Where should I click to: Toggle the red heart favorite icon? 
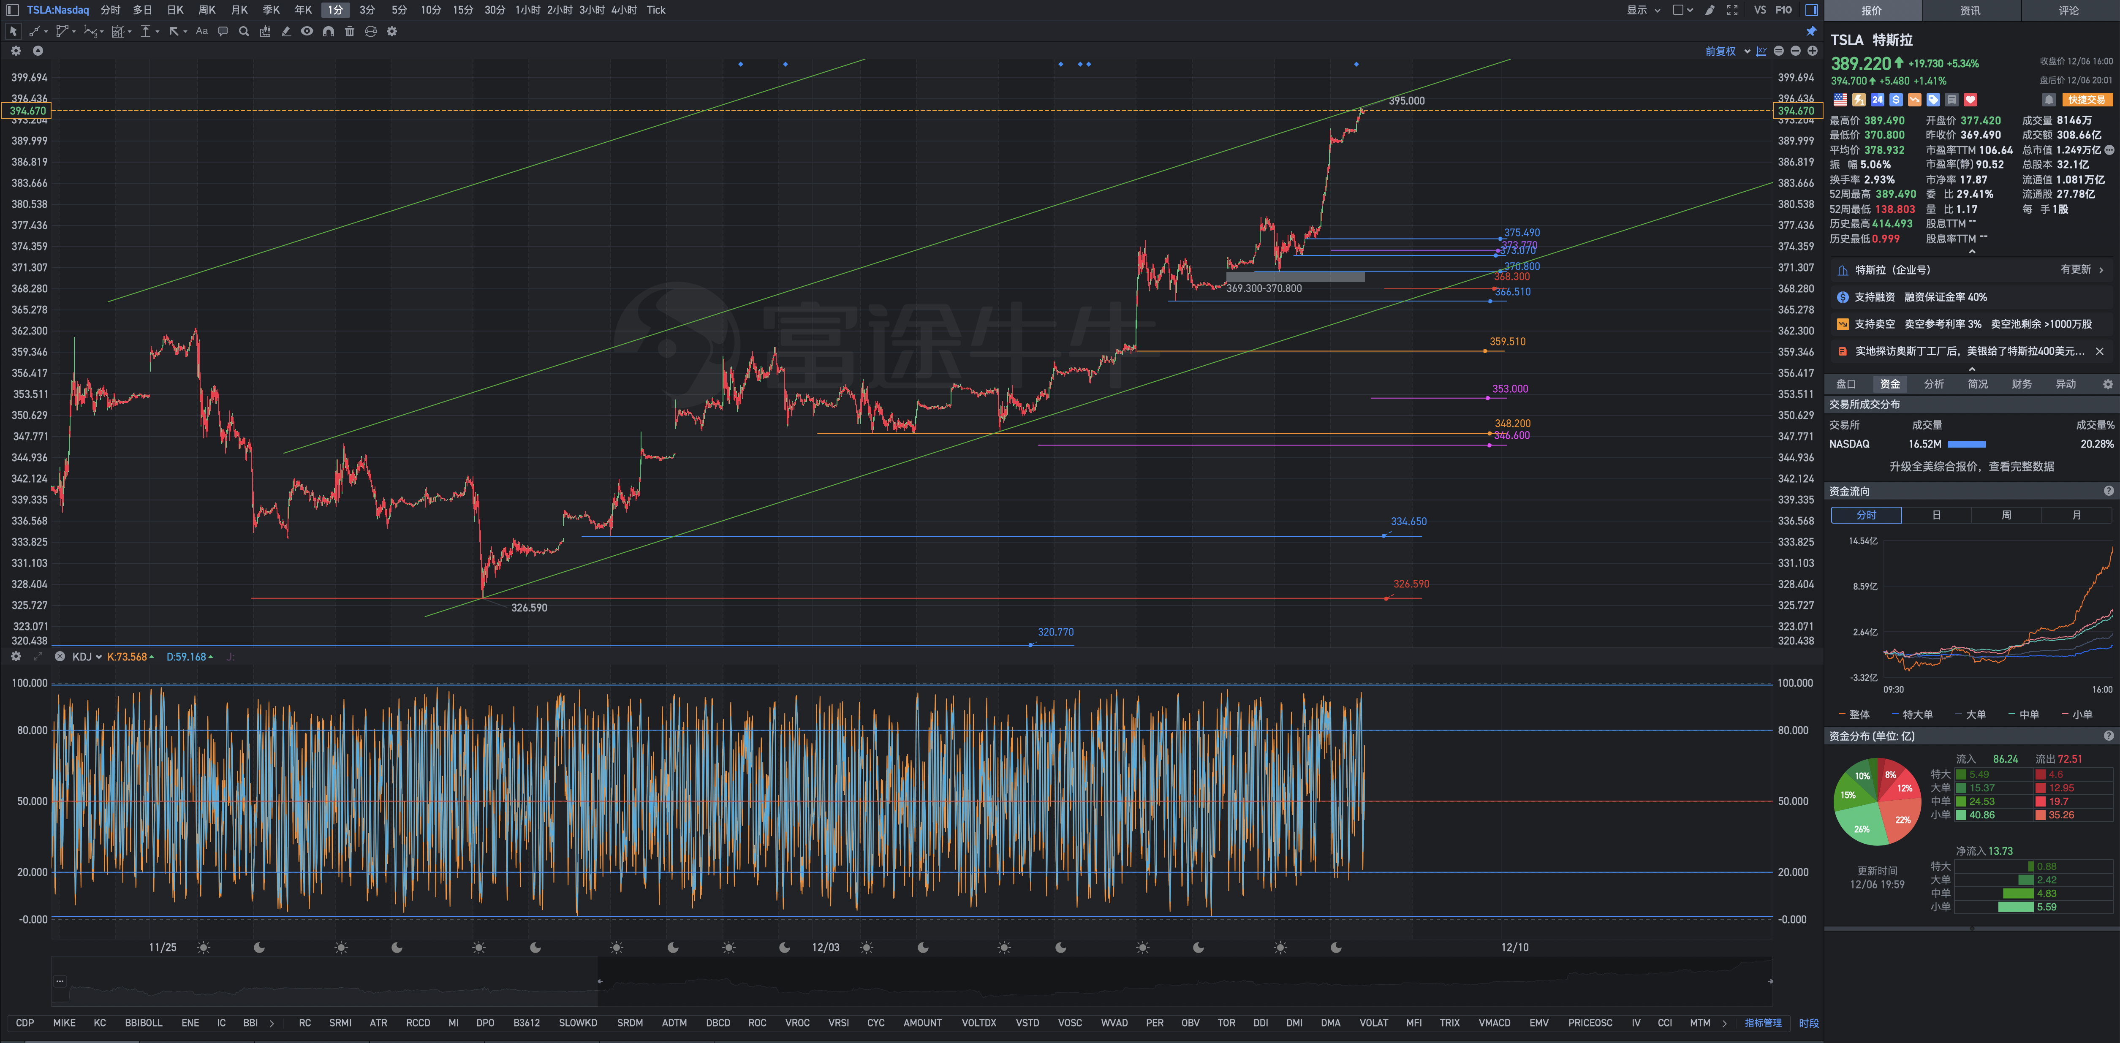(1970, 100)
